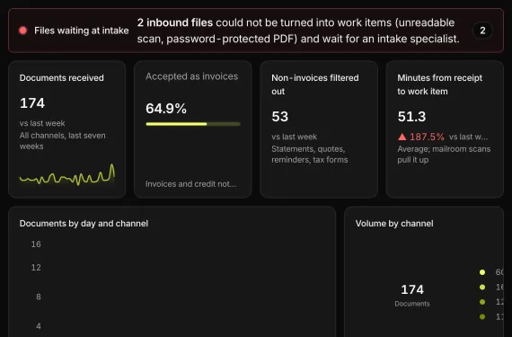Image resolution: width=512 pixels, height=337 pixels.
Task: Click the 64.9% value
Action: pos(166,109)
